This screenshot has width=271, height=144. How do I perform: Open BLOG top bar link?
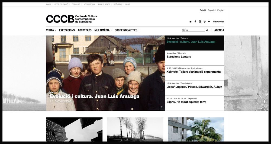tap(128, 4)
